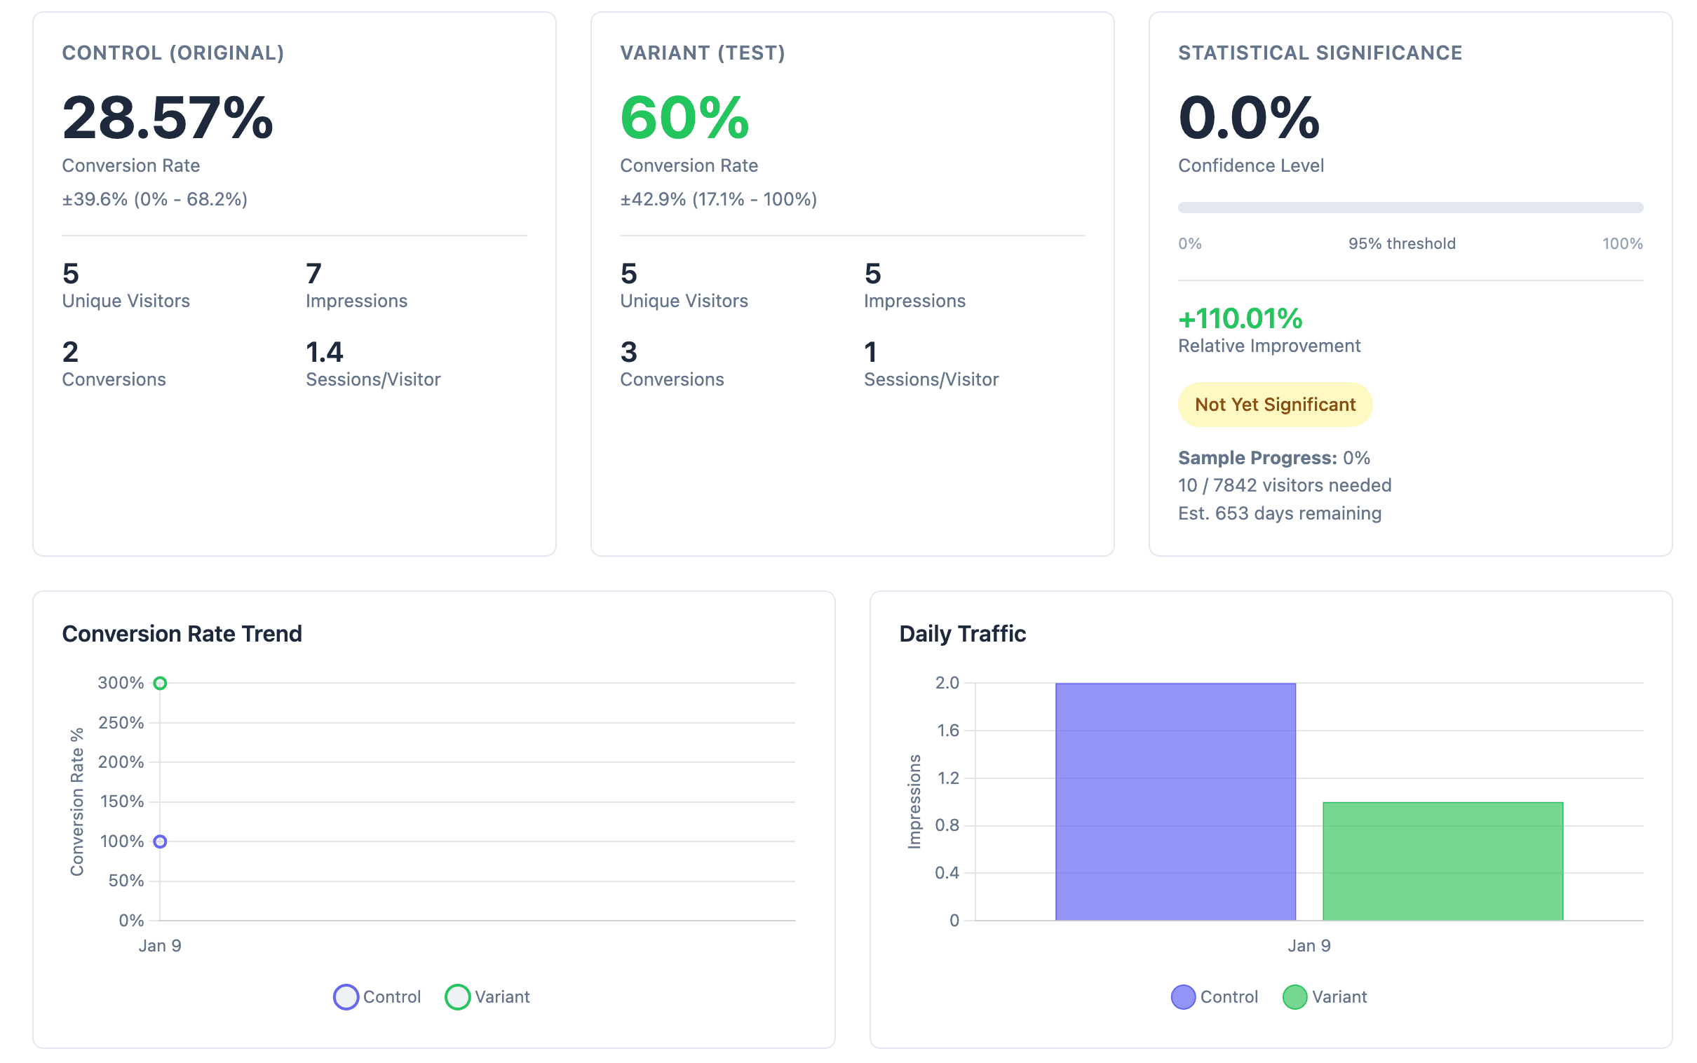Click the purple Control data point at 100%
The image size is (1697, 1063).
[161, 841]
